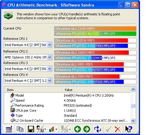148x135 pixels.
Task: Click the Value column header
Action: [96, 90]
